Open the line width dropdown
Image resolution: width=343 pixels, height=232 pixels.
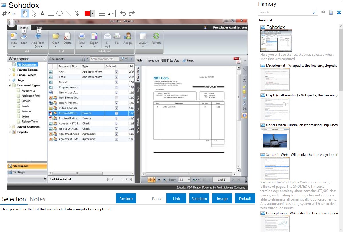[111, 13]
